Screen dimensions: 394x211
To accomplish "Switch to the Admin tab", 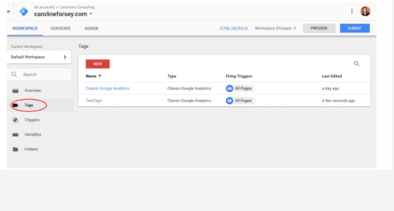I will [x=91, y=28].
